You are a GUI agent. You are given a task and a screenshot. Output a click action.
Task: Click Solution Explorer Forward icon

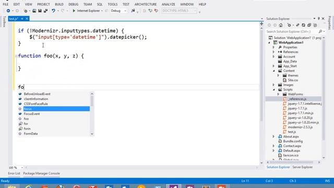click(x=275, y=25)
